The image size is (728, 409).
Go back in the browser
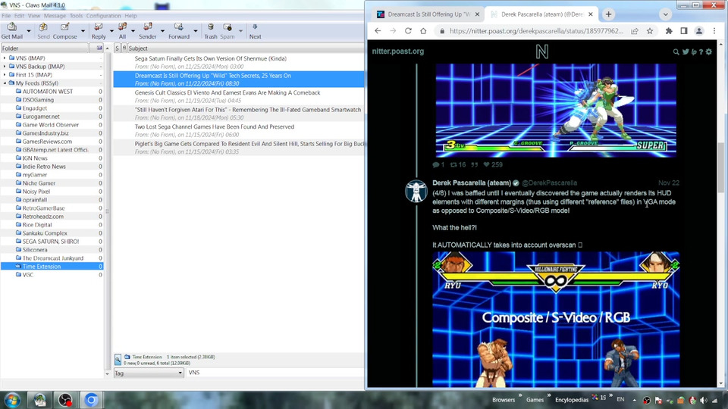click(x=378, y=31)
